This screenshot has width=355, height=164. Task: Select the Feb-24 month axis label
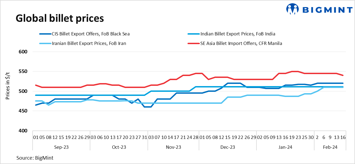coord(330,147)
